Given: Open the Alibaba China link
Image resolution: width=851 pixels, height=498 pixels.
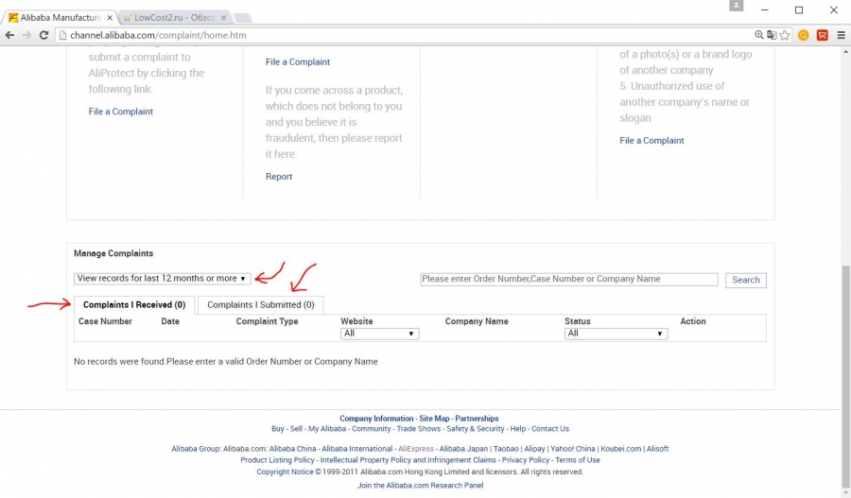Looking at the screenshot, I should tap(292, 449).
